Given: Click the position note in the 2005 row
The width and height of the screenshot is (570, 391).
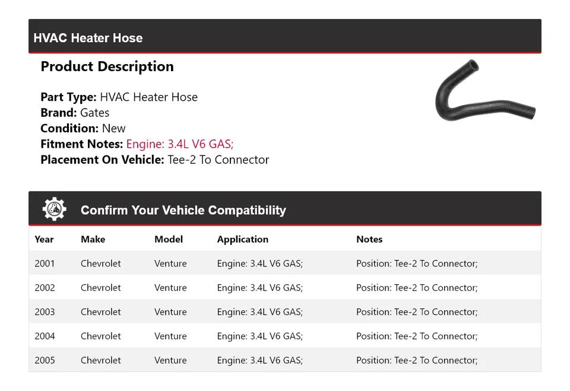Looking at the screenshot, I should 416,360.
